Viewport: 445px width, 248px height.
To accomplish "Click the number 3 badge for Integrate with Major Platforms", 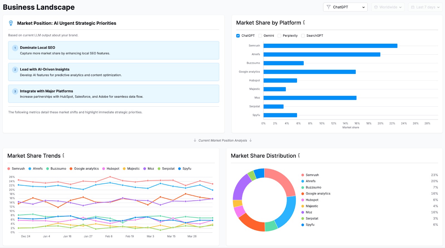I will (15, 91).
